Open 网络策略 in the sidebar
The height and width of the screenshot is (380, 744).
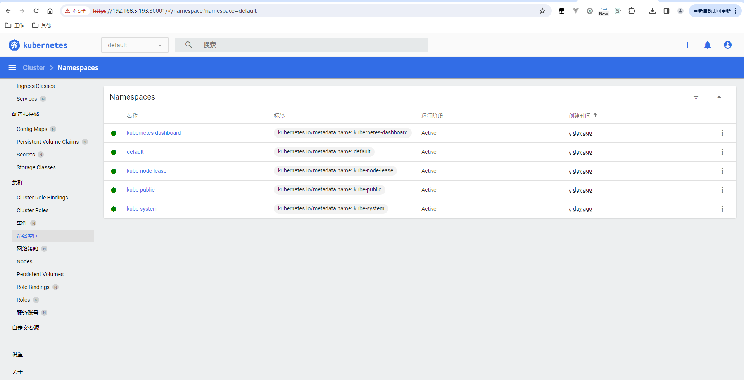tap(28, 249)
